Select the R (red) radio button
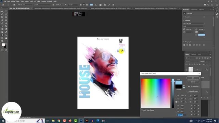219x123 pixels. tap(176, 106)
